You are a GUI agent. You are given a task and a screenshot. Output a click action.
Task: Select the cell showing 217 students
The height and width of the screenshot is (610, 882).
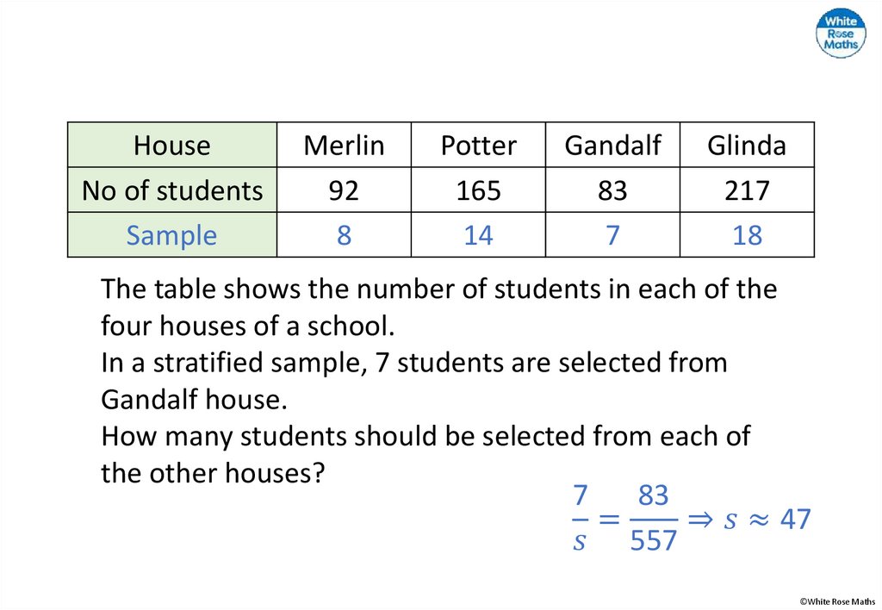coord(747,190)
